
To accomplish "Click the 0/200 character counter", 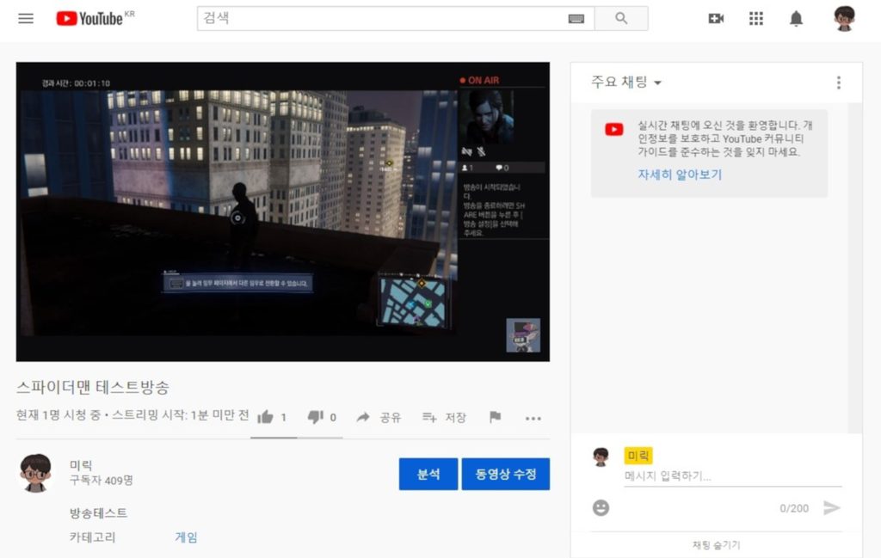I will coord(794,508).
